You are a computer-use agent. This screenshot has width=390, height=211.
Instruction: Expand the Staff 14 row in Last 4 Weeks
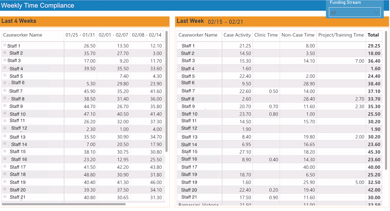point(5,143)
